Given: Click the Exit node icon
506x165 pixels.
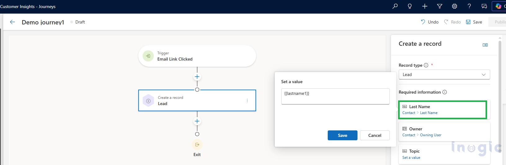Looking at the screenshot, I should click(x=197, y=145).
